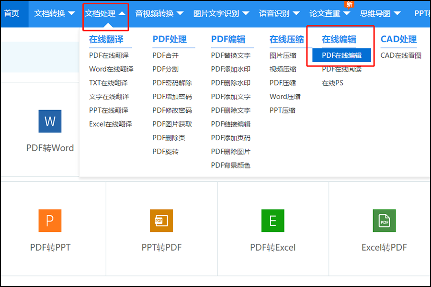Click the CAD处理 column heading
Screen dimensions: 431x287
pos(398,39)
